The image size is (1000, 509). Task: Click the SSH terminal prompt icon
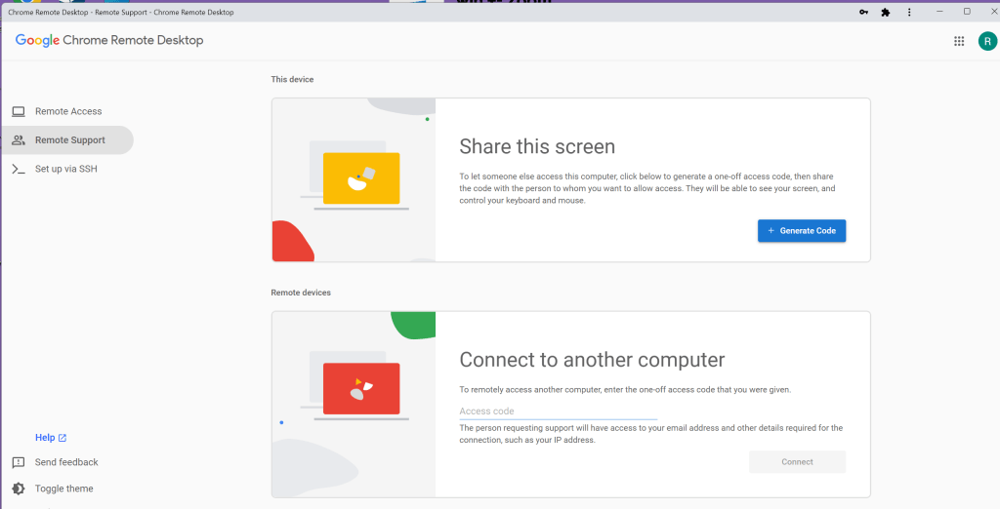coord(19,169)
